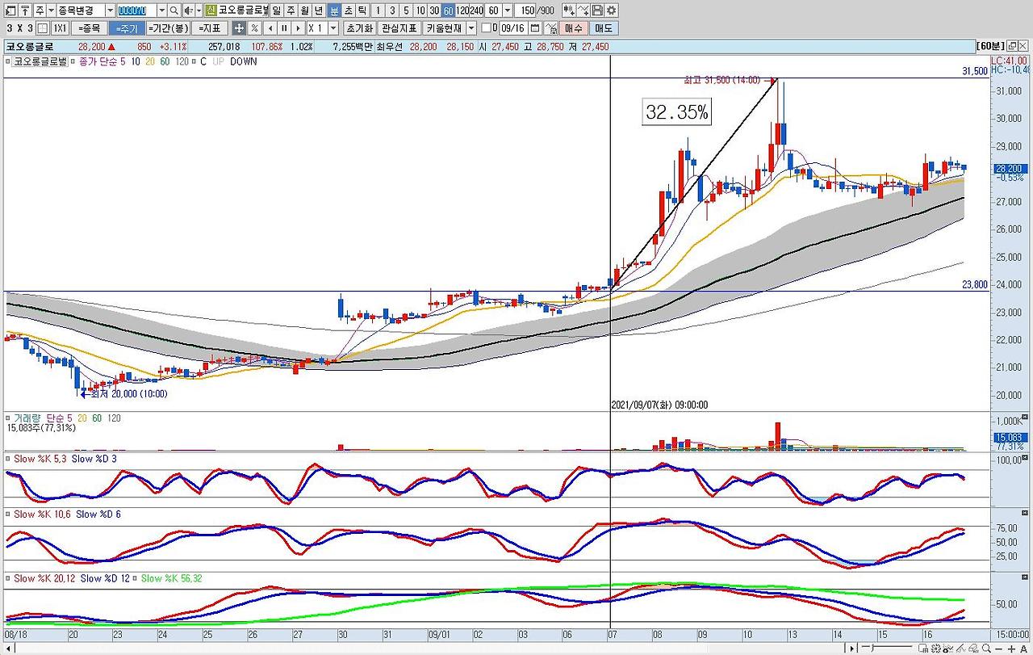The image size is (1033, 655).
Task: Open the 주 dropdown arrow at top left
Action: [51, 10]
